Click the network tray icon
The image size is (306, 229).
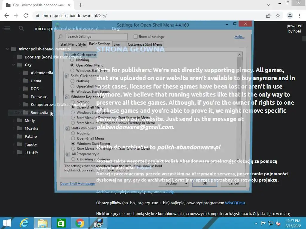[x=271, y=223]
